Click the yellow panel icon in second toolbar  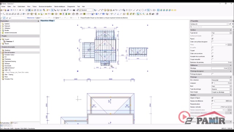point(61,14)
